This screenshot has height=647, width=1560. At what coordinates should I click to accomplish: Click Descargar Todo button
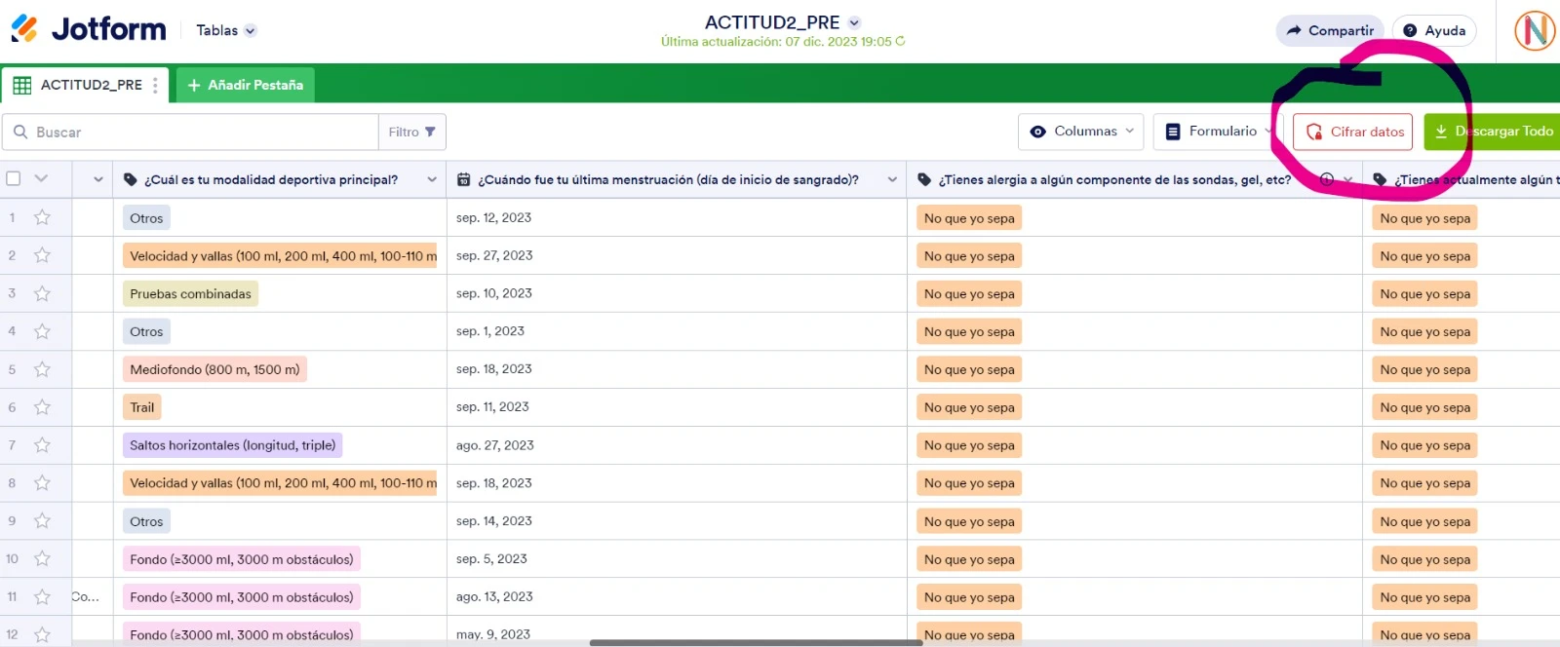pyautogui.click(x=1493, y=132)
